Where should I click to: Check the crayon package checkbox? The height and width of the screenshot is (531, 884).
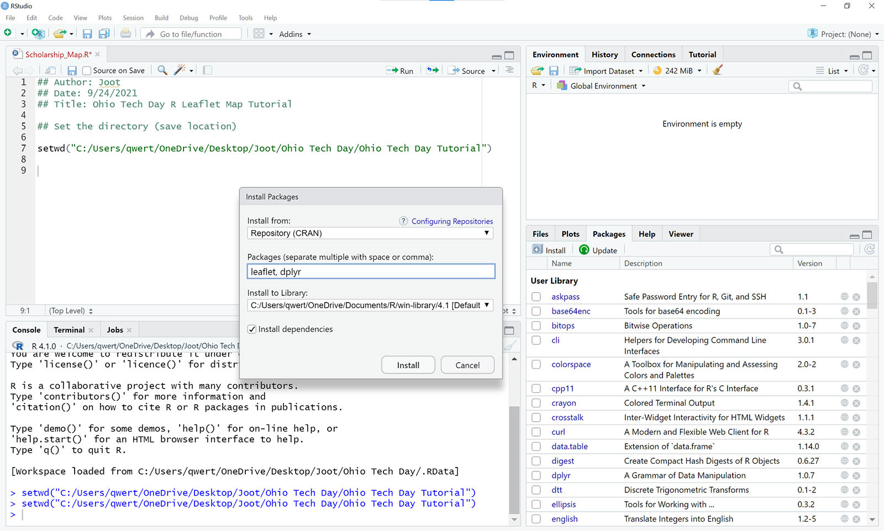click(x=536, y=403)
